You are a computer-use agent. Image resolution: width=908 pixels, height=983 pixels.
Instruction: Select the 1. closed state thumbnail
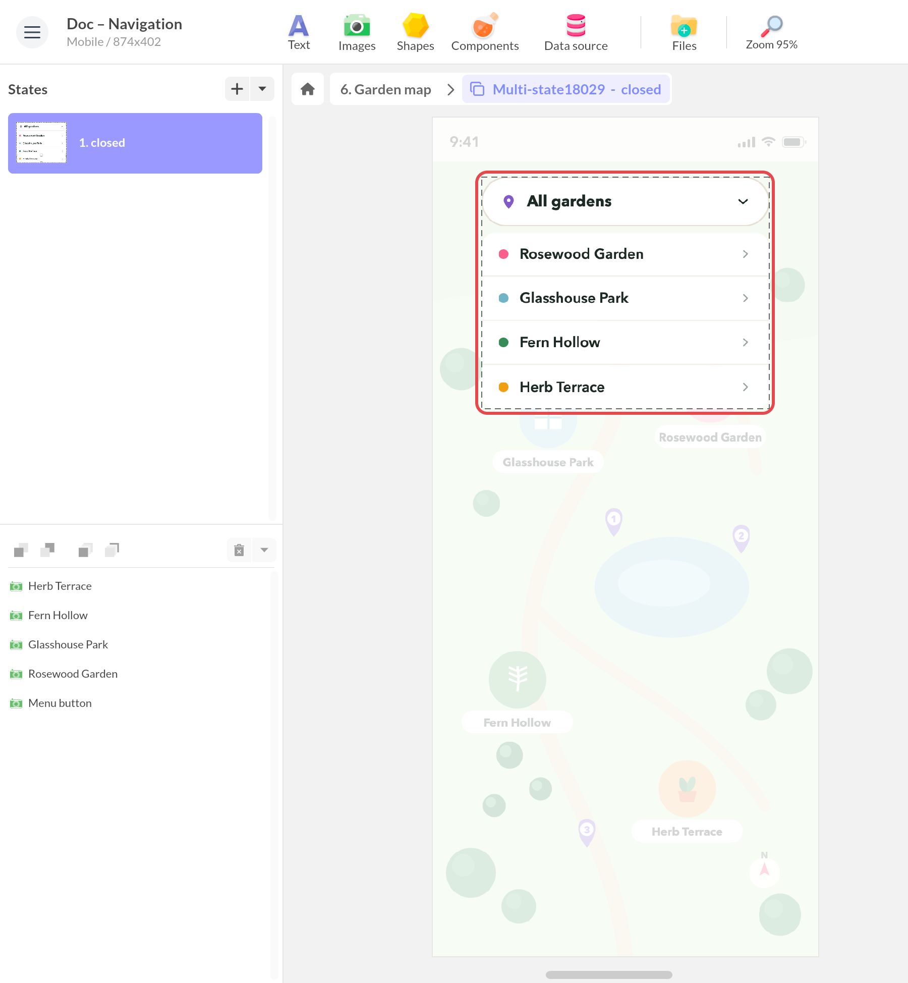click(135, 143)
